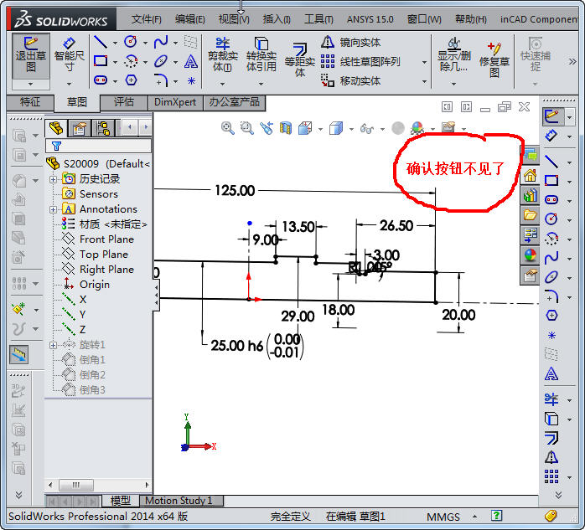Click the Zoom to Fit magnifier icon
The image size is (585, 530).
[x=227, y=128]
